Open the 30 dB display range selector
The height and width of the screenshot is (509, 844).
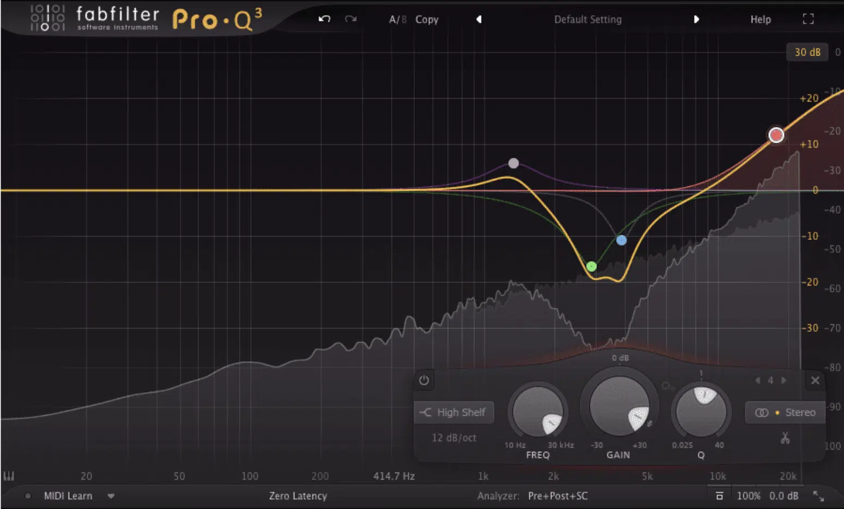pyautogui.click(x=807, y=52)
